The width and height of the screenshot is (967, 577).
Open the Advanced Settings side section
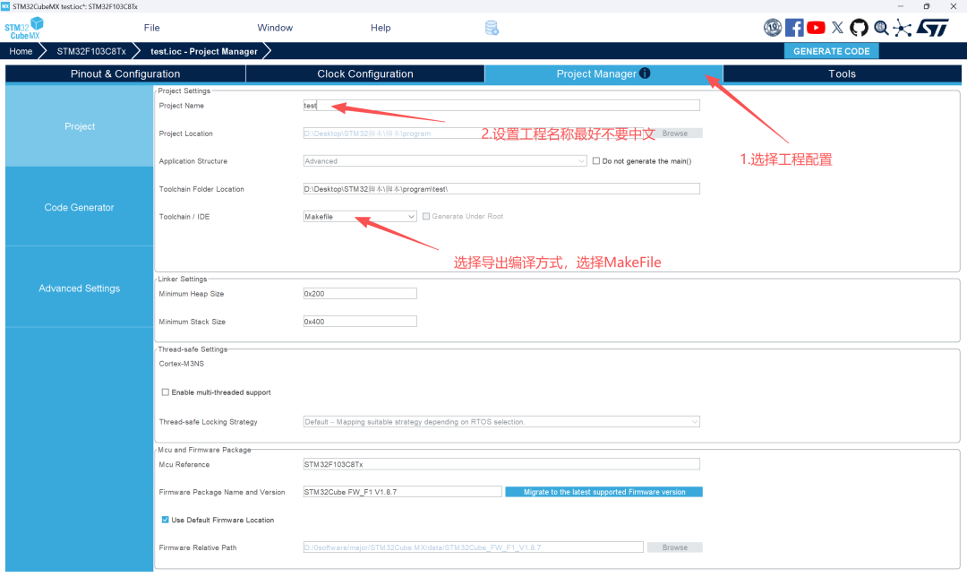click(x=80, y=288)
